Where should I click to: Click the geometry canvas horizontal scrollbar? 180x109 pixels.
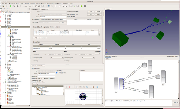point(83,105)
